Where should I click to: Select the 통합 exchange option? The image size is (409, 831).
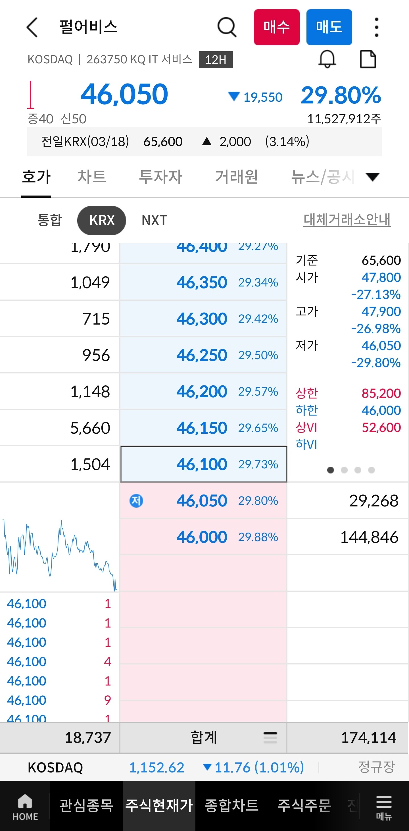tap(50, 220)
